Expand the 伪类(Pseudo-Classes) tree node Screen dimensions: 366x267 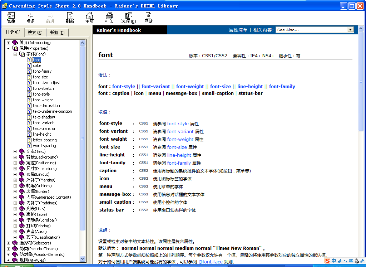click(9, 249)
